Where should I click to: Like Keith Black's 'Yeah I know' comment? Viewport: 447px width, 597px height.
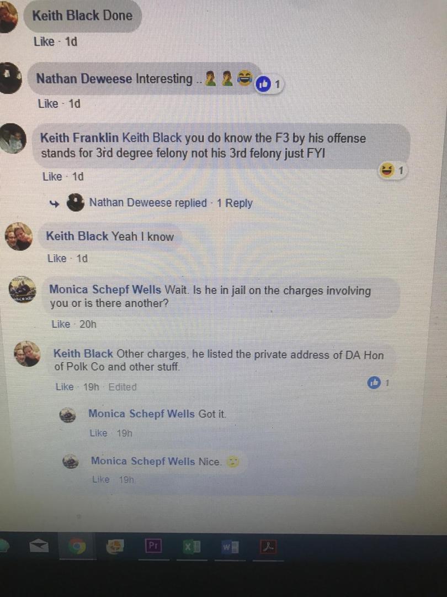(x=57, y=259)
